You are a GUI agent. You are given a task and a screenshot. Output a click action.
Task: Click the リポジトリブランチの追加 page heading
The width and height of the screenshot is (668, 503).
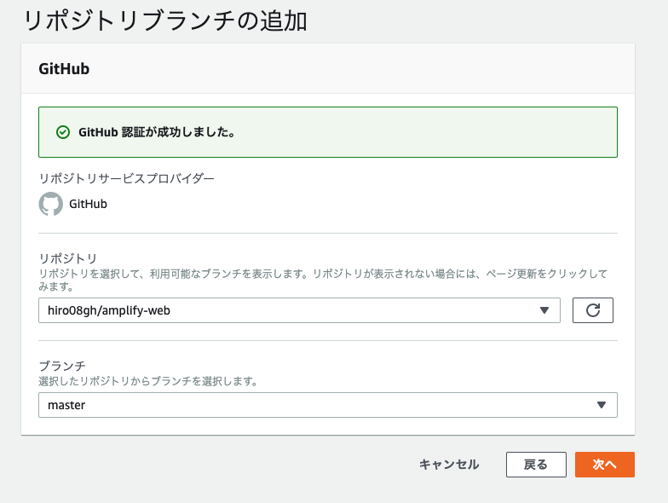click(x=164, y=20)
